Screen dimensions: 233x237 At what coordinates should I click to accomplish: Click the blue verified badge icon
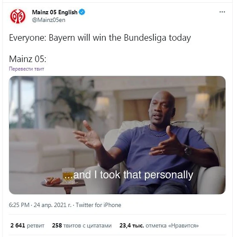point(82,12)
